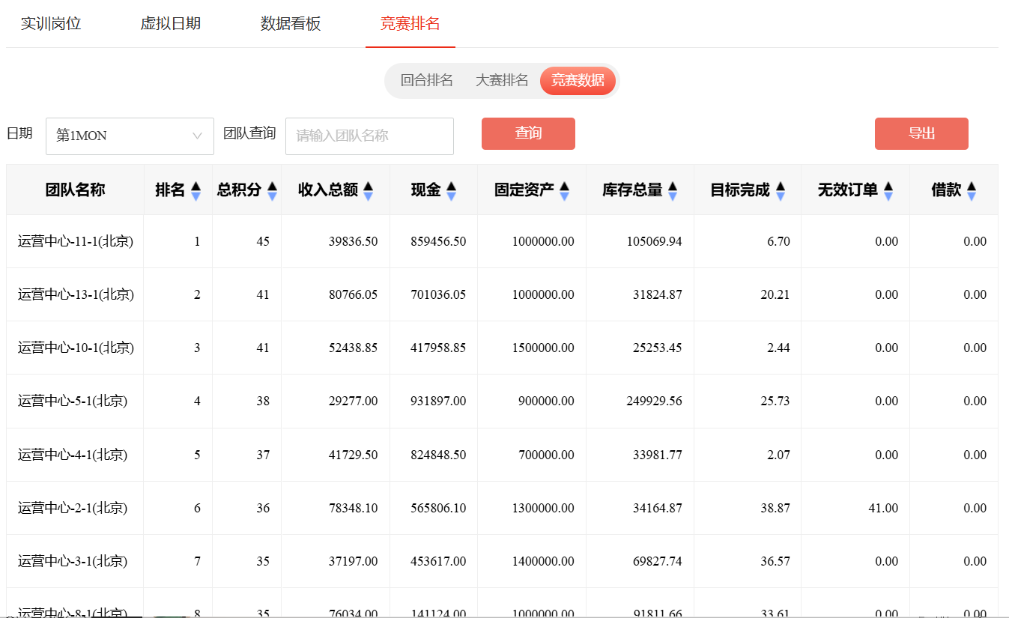Click target completion value 36.57
The width and height of the screenshot is (1009, 618).
coord(775,561)
